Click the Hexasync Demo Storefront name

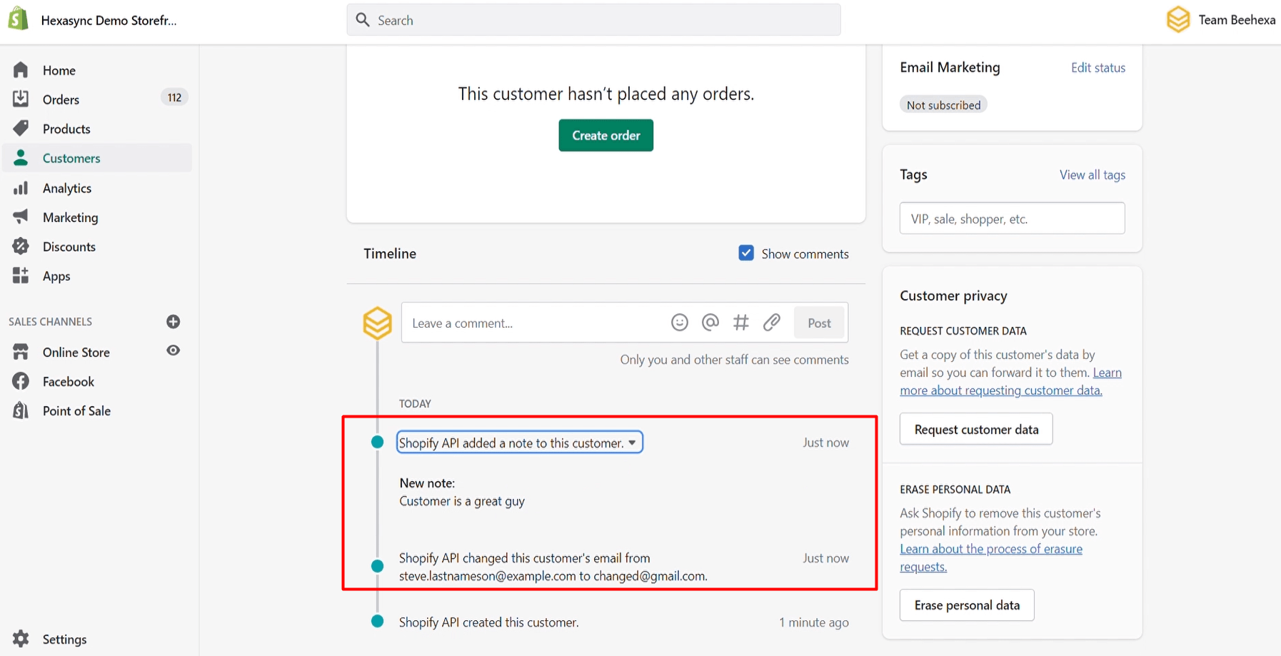click(109, 20)
